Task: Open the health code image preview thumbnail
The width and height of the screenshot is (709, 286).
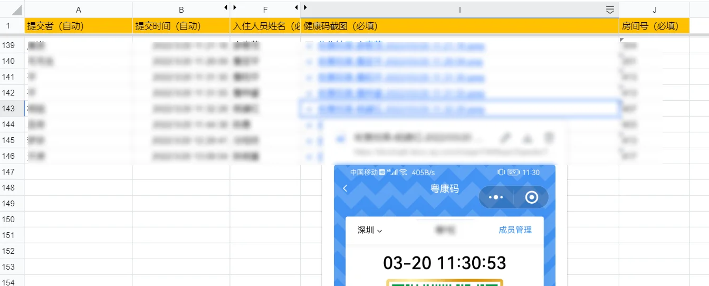Action: click(445, 225)
